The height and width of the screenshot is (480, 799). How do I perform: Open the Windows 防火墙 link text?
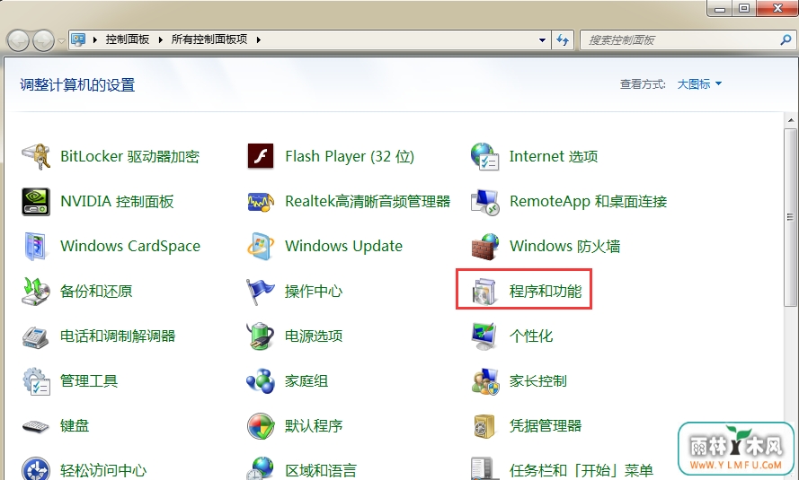[x=565, y=246]
